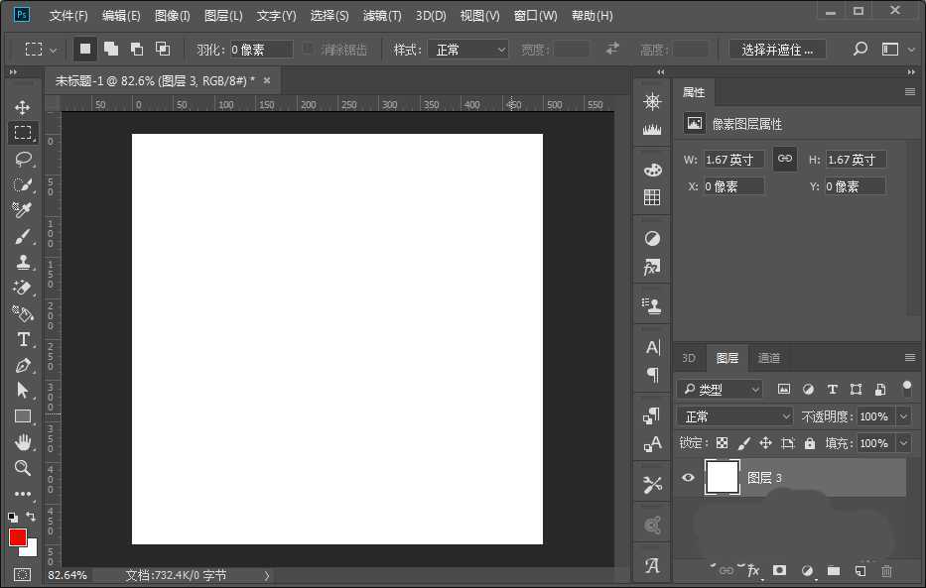This screenshot has height=588, width=926.
Task: Open the 正常 blend mode dropdown
Action: pyautogui.click(x=734, y=415)
